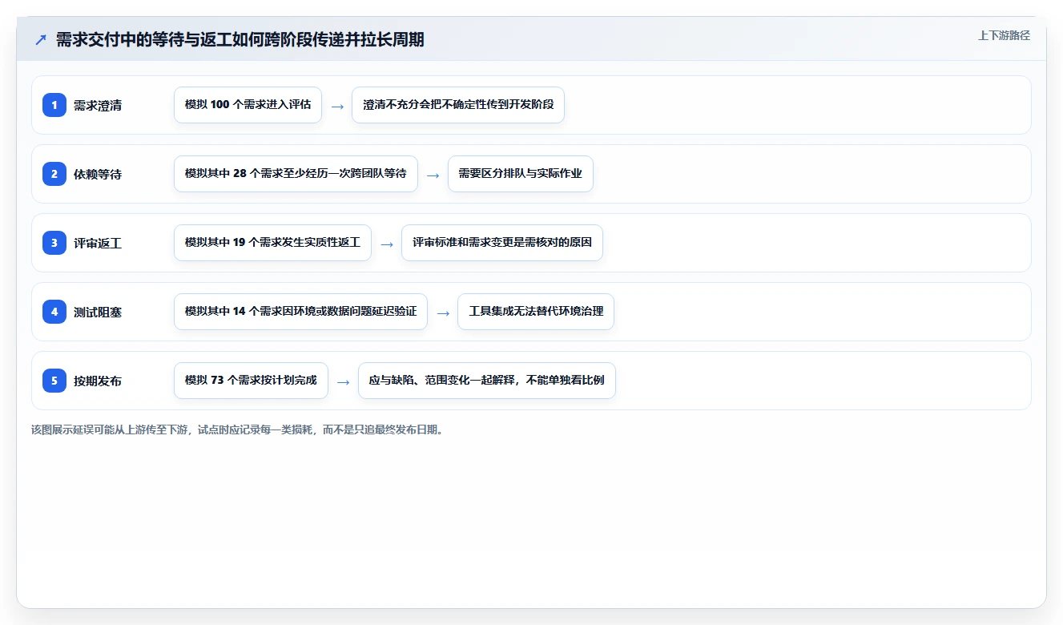Select step badge 3 for 评审返工
The width and height of the screenshot is (1063, 625).
coord(54,243)
